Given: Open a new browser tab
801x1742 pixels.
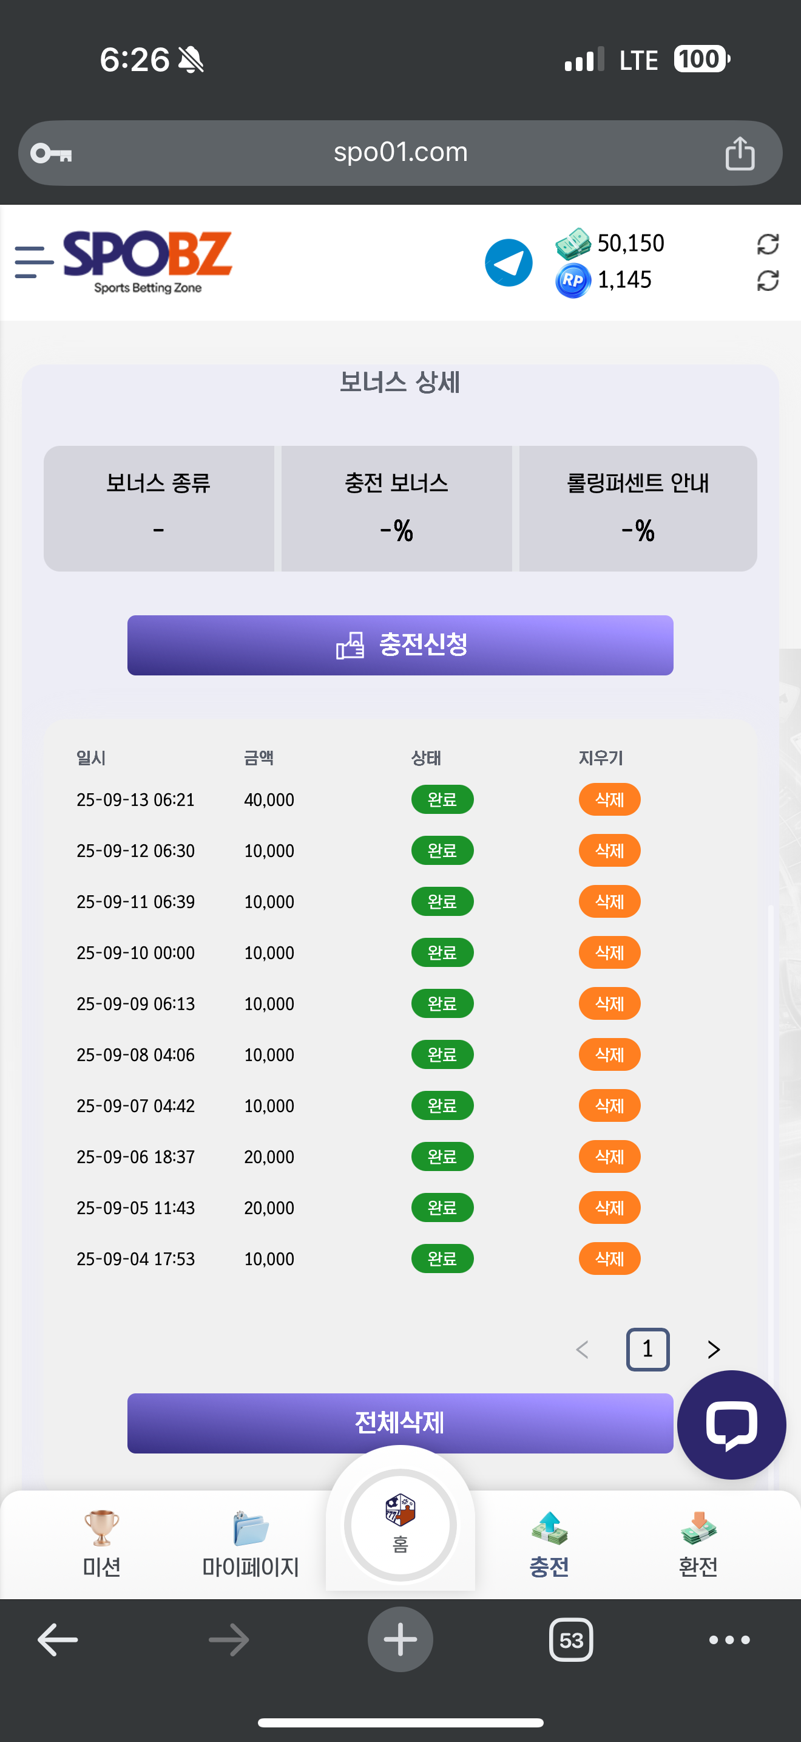Looking at the screenshot, I should tap(400, 1639).
